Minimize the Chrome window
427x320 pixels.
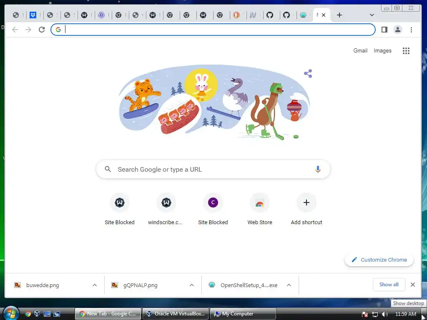click(x=387, y=8)
